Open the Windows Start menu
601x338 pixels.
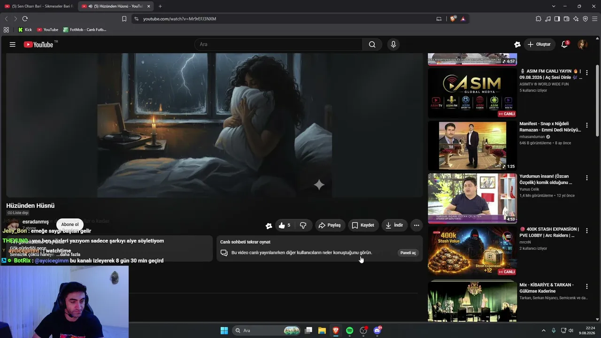coord(224,330)
